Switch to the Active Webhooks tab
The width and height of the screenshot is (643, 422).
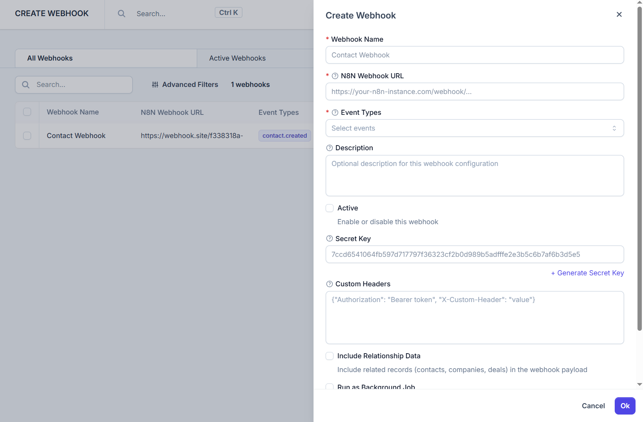coord(237,58)
